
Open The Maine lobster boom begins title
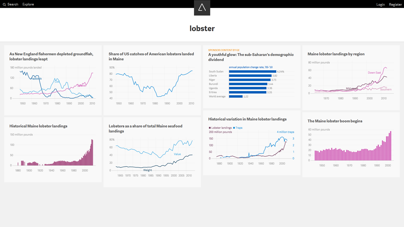click(x=335, y=121)
